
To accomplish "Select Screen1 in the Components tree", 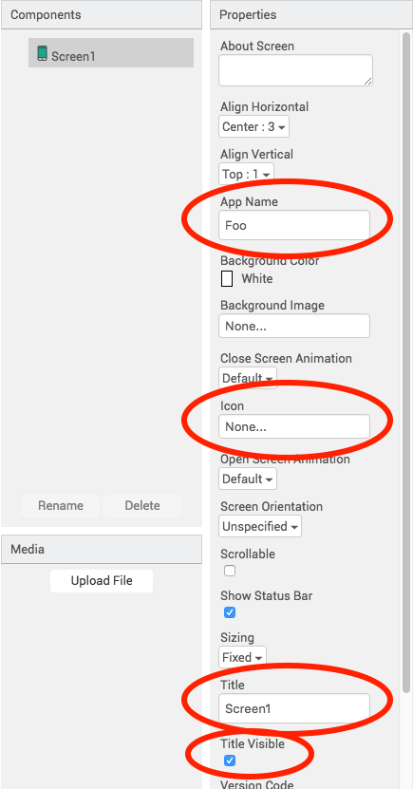I will pyautogui.click(x=111, y=53).
